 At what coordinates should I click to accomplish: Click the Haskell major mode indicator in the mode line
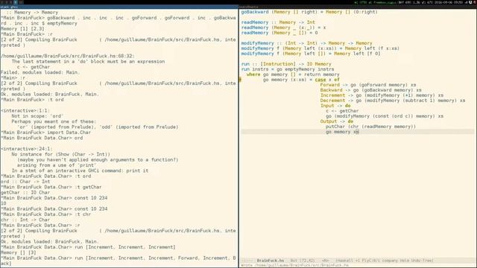(344, 261)
